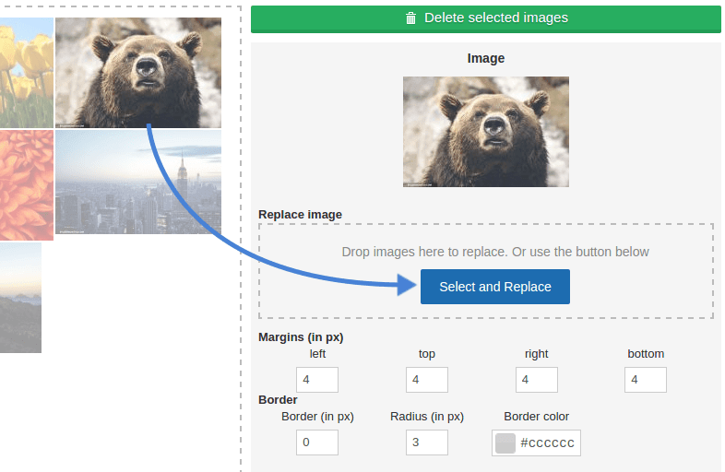Choose the mountain sunset gallery image
Image resolution: width=725 pixels, height=472 pixels.
(x=20, y=297)
